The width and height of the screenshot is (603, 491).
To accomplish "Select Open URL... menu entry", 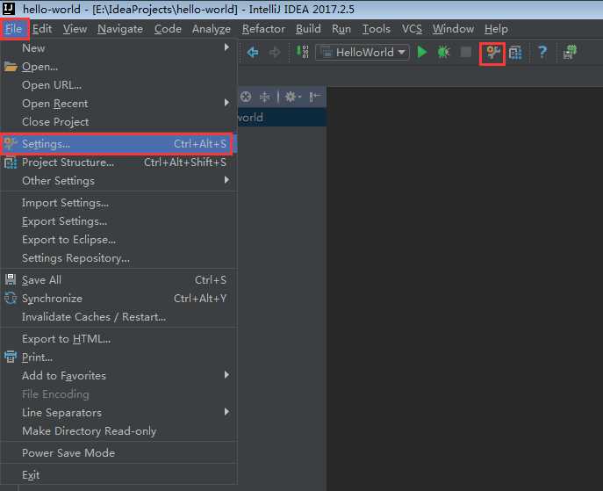I will pos(118,84).
